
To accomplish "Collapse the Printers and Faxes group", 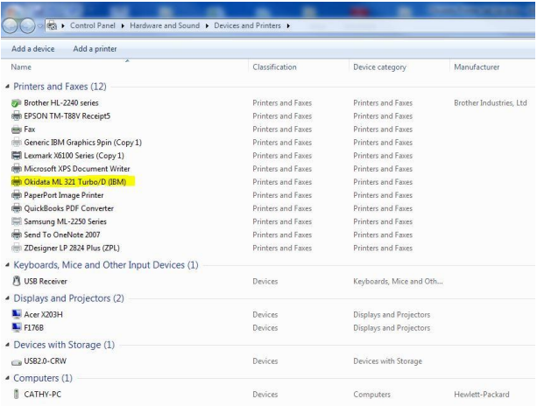I will (8, 87).
